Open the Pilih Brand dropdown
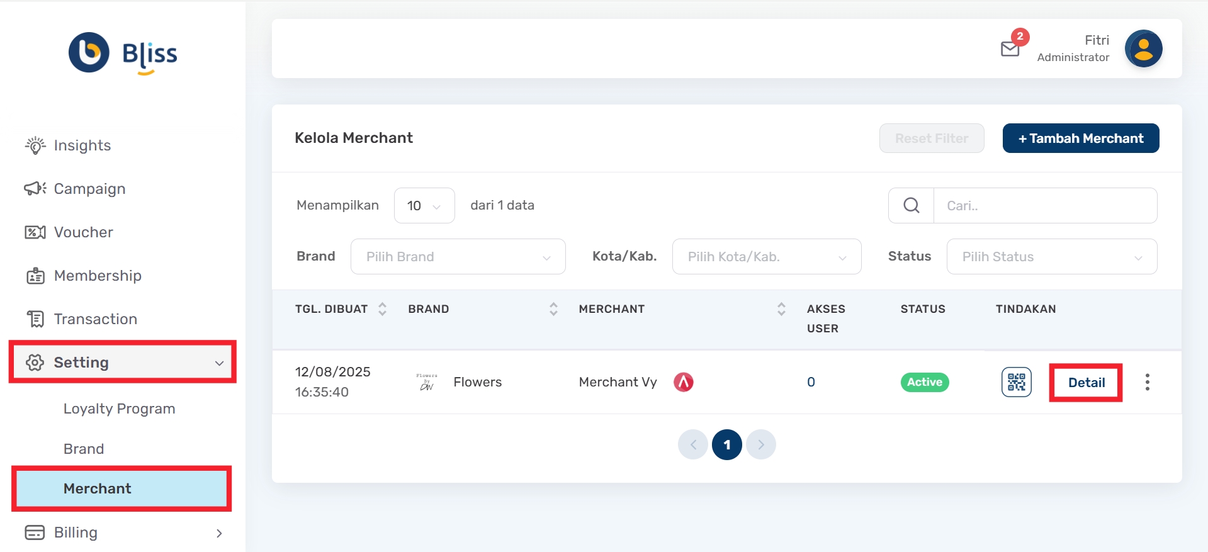This screenshot has width=1208, height=552. (458, 257)
